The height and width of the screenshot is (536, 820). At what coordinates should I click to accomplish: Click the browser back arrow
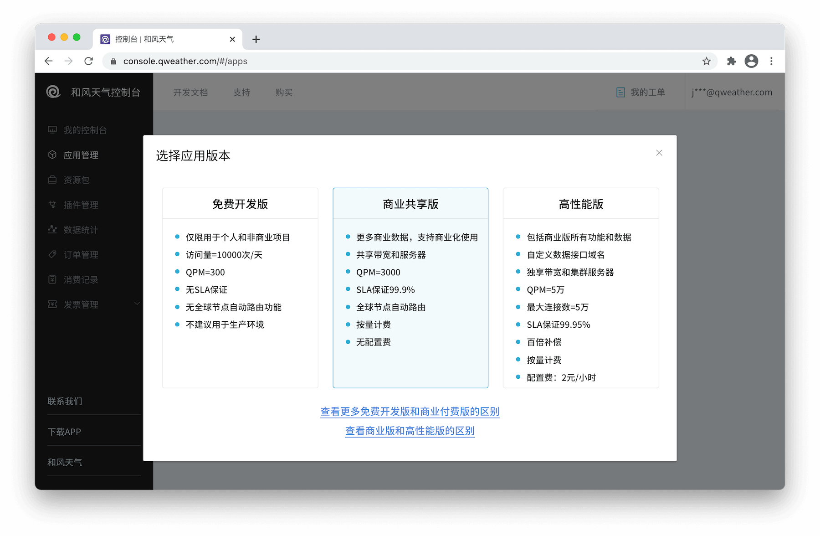coord(49,61)
